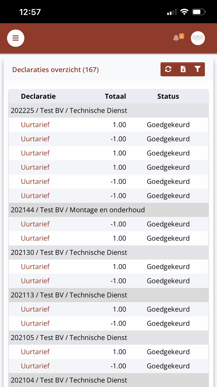Viewport: 217px width, 387px height.
Task: Sort by Totaal column header
Action: (115, 96)
